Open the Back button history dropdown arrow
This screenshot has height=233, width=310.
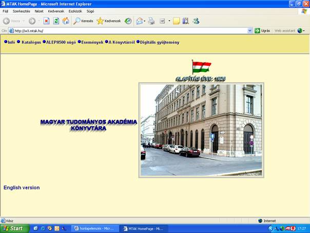pyautogui.click(x=24, y=21)
